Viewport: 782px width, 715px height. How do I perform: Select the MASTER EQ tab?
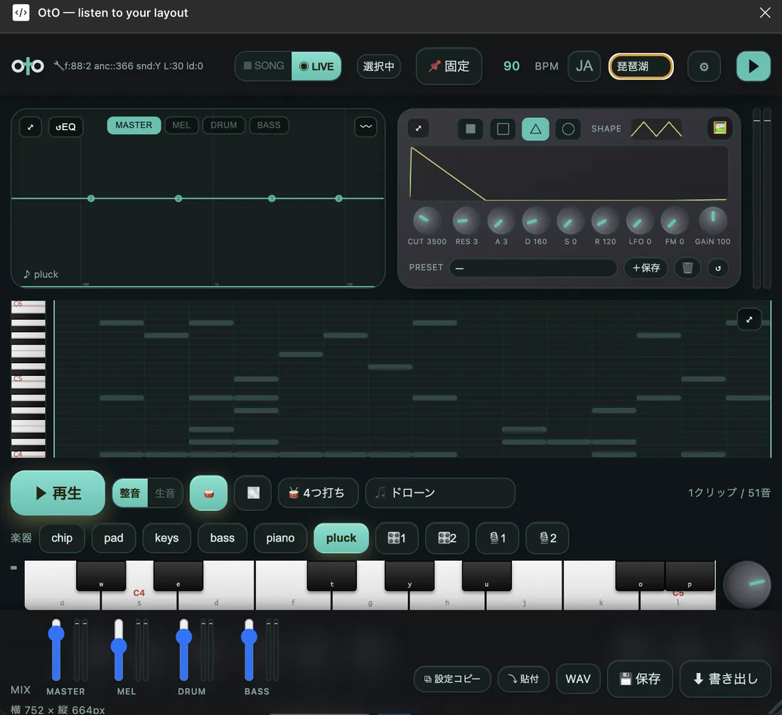pos(134,125)
